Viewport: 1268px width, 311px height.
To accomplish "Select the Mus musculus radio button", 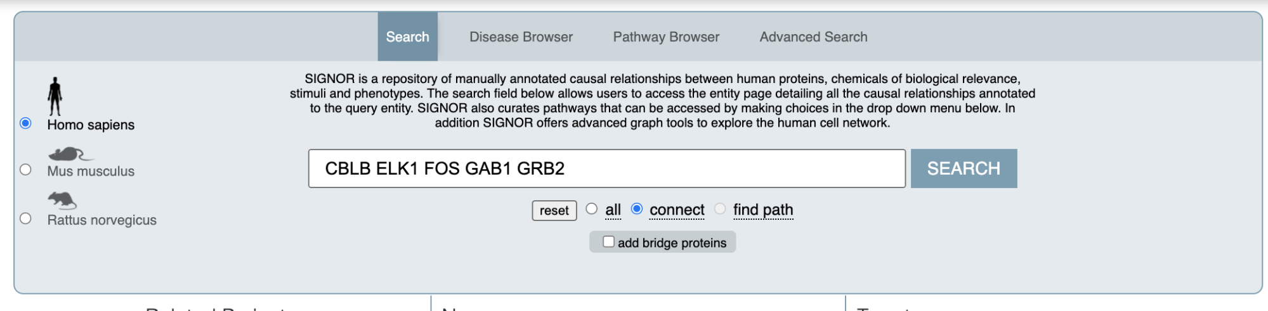I will [x=25, y=169].
